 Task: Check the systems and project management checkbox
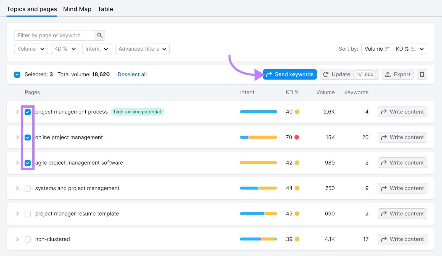point(28,188)
